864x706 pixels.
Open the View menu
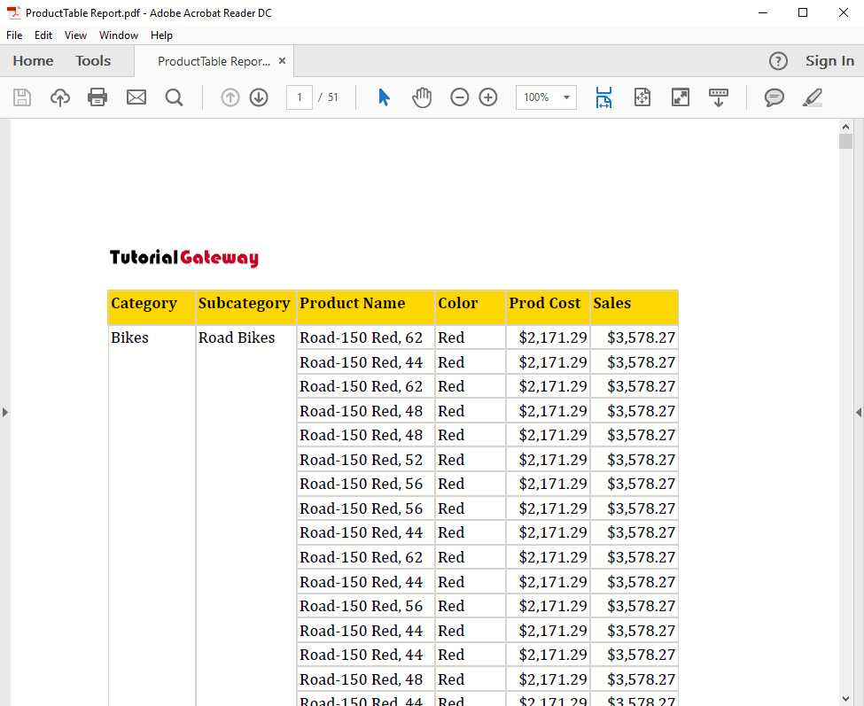pos(75,35)
